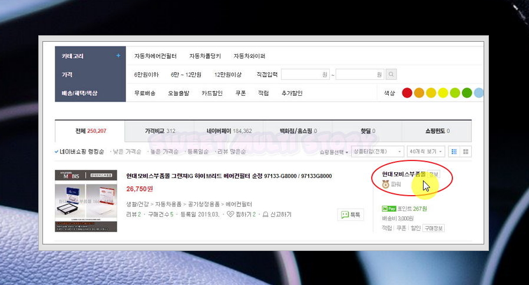
Task: Click 등록일 2019.03. text
Action: [200, 214]
